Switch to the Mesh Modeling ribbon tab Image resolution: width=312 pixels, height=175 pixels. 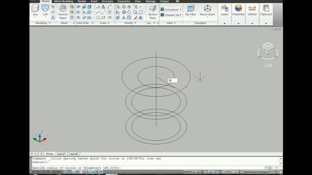point(64,1)
